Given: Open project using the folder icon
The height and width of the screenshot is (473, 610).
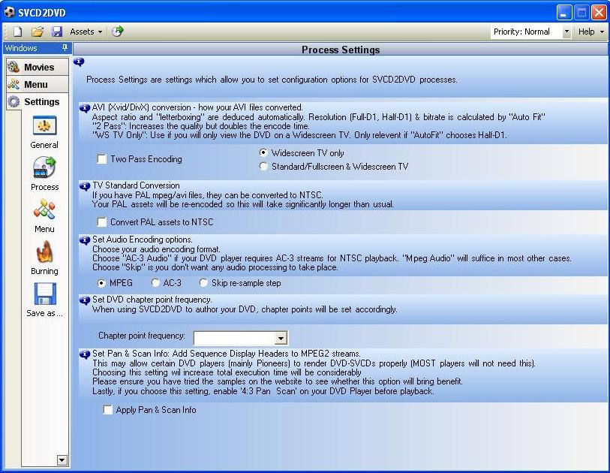Looking at the screenshot, I should click(38, 32).
